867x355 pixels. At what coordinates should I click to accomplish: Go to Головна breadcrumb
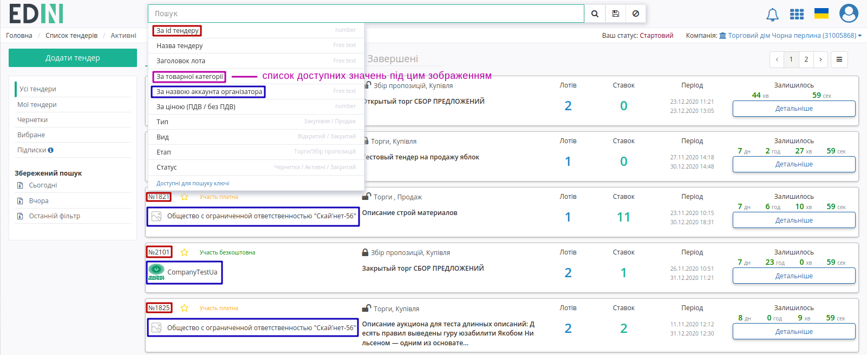[x=19, y=36]
